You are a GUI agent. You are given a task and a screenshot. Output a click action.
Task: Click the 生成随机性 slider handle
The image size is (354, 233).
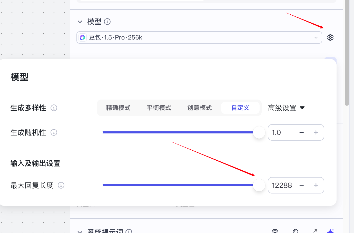tap(259, 132)
